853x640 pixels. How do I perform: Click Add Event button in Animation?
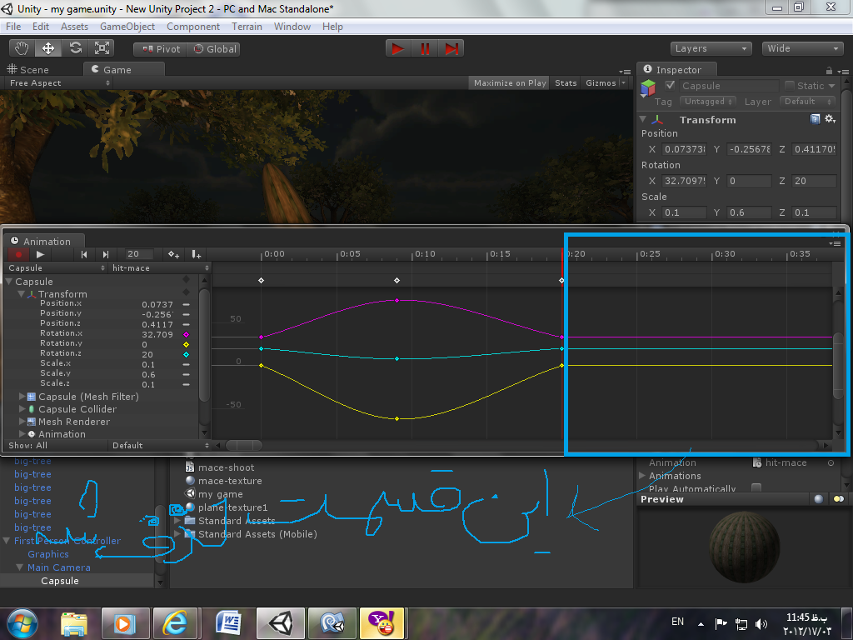tap(196, 254)
